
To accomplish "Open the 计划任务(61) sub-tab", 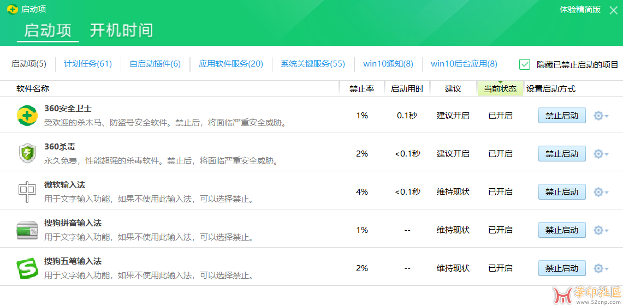I will point(88,64).
